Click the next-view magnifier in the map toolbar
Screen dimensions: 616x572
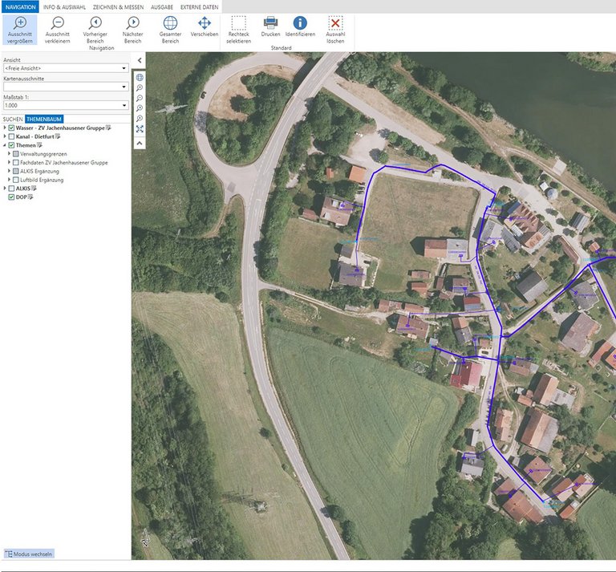(140, 118)
